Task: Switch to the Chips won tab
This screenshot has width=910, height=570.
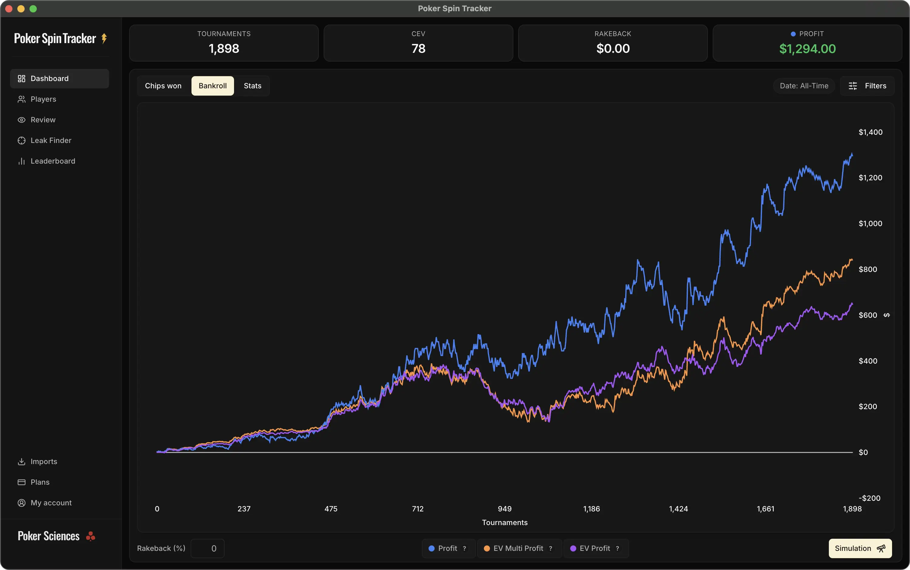Action: pos(163,86)
